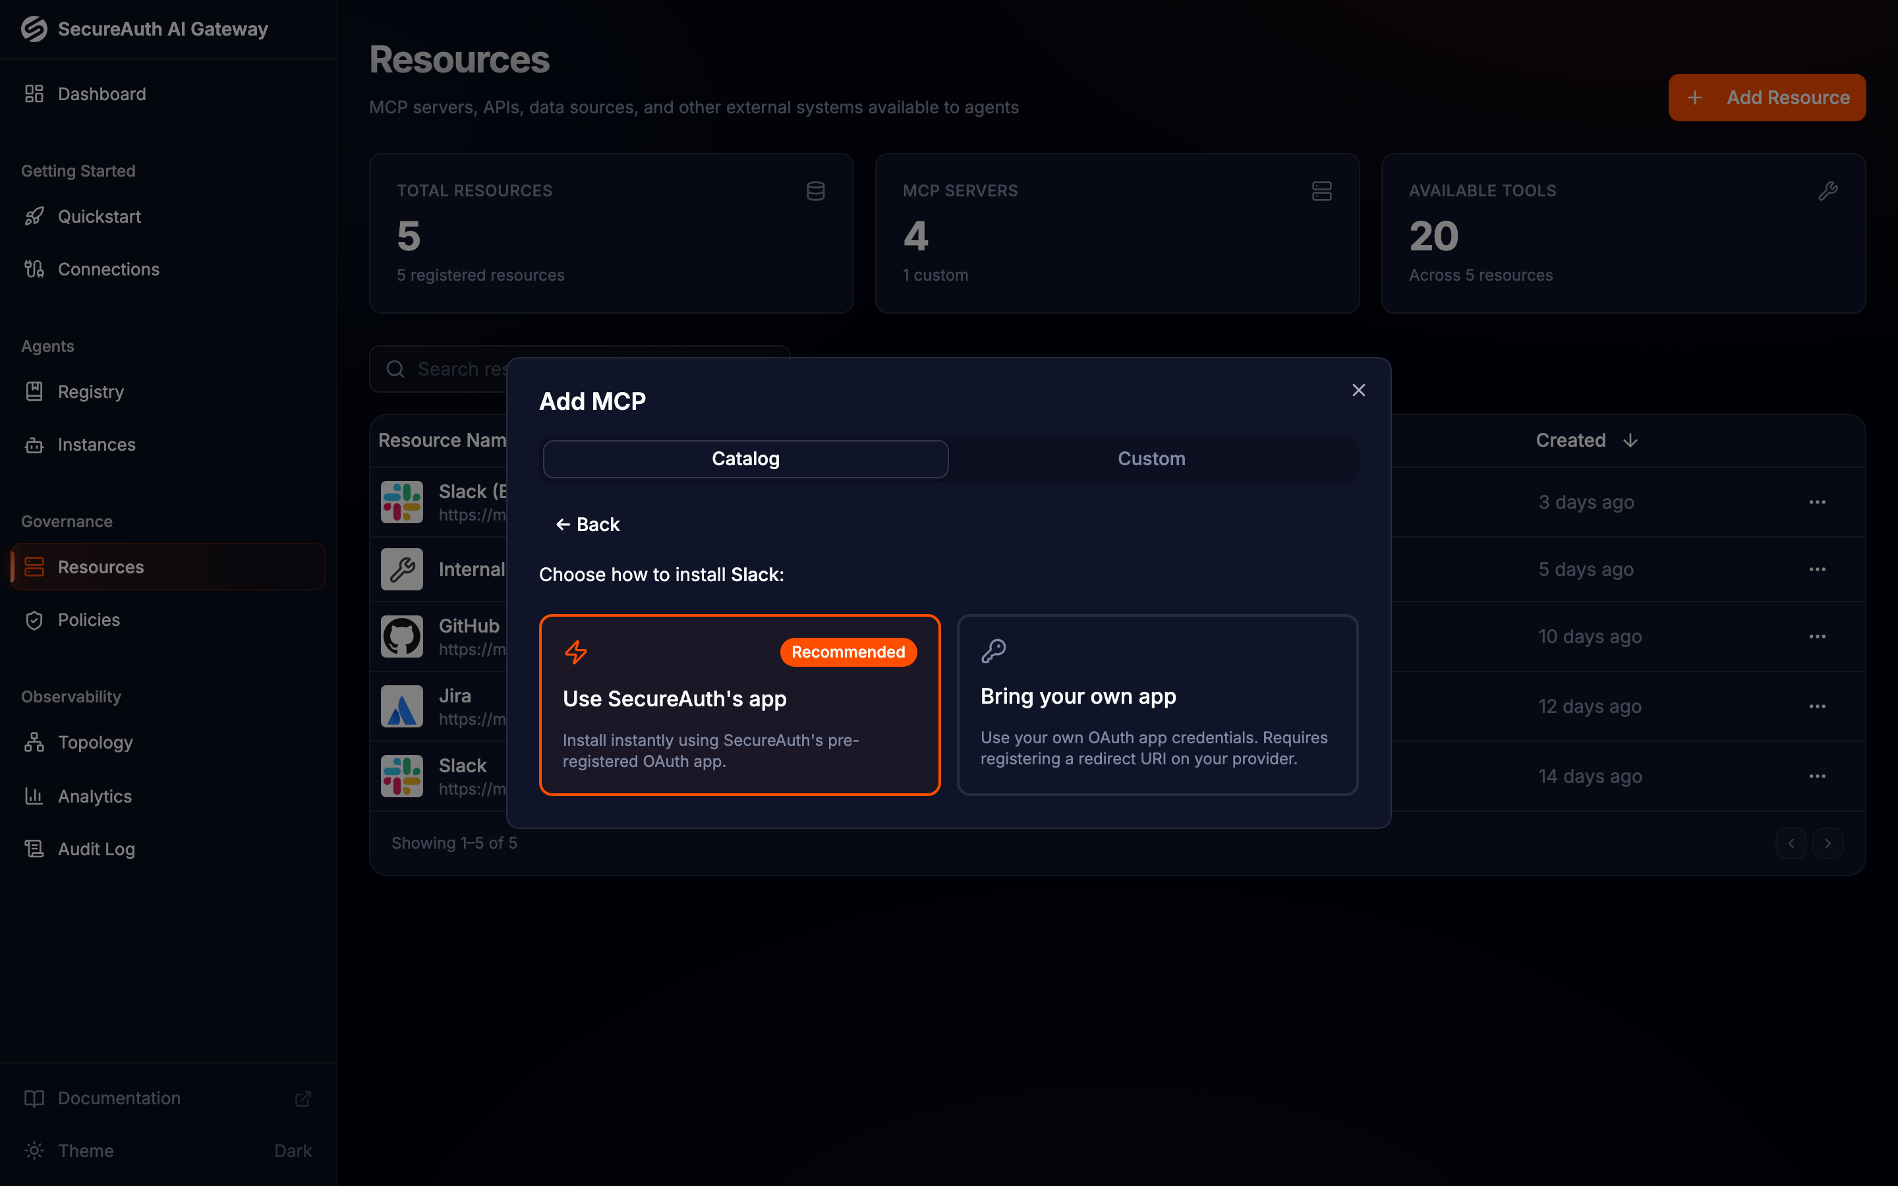Click the search resources field
The height and width of the screenshot is (1186, 1898).
click(x=579, y=369)
